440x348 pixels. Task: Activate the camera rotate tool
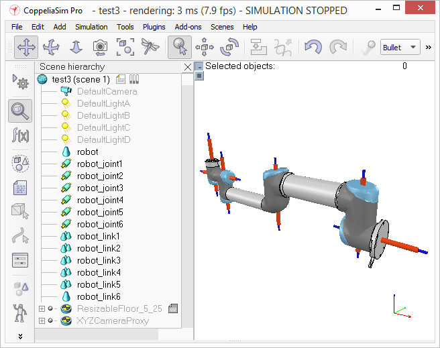coord(51,47)
